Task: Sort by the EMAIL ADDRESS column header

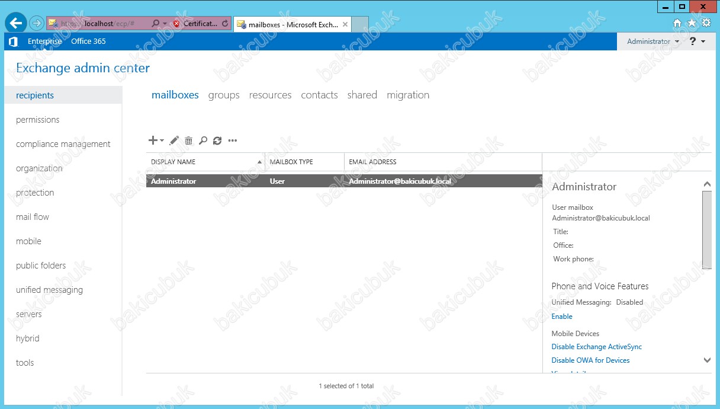Action: point(443,162)
